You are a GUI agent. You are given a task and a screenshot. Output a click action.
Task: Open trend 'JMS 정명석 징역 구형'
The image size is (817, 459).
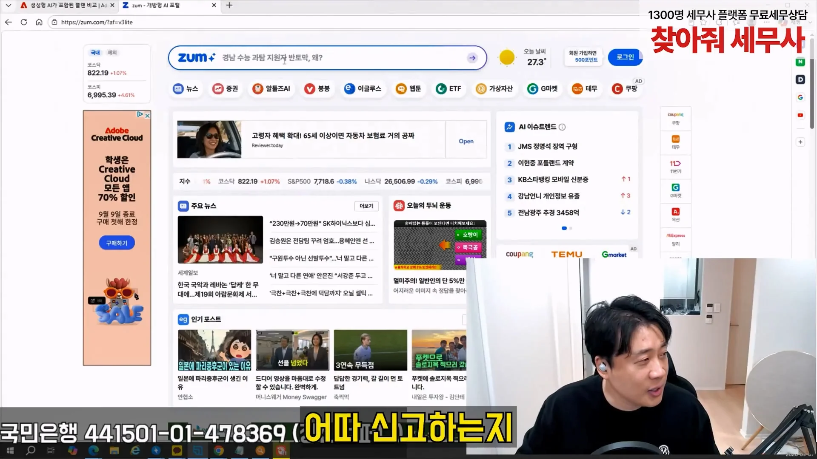(547, 147)
